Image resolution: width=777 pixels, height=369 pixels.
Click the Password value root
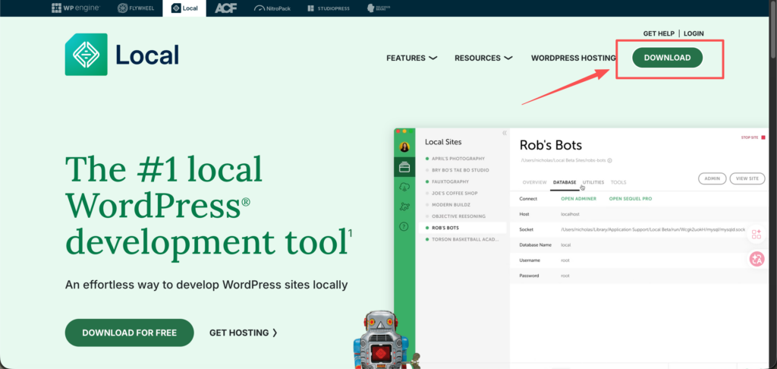(565, 276)
